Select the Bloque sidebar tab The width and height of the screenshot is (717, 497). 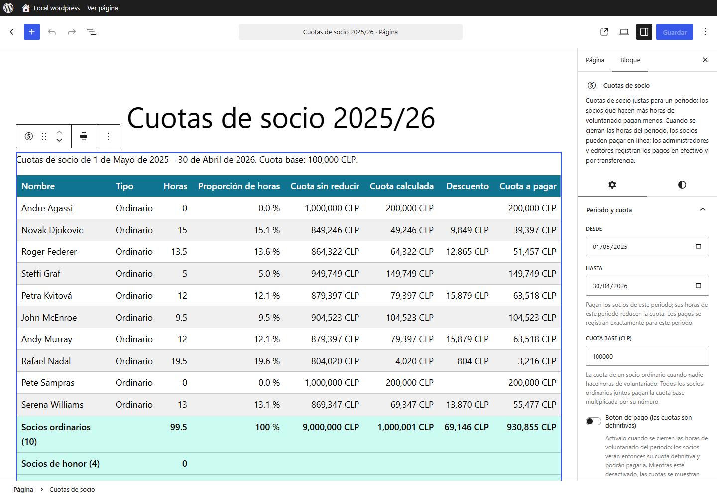(630, 60)
